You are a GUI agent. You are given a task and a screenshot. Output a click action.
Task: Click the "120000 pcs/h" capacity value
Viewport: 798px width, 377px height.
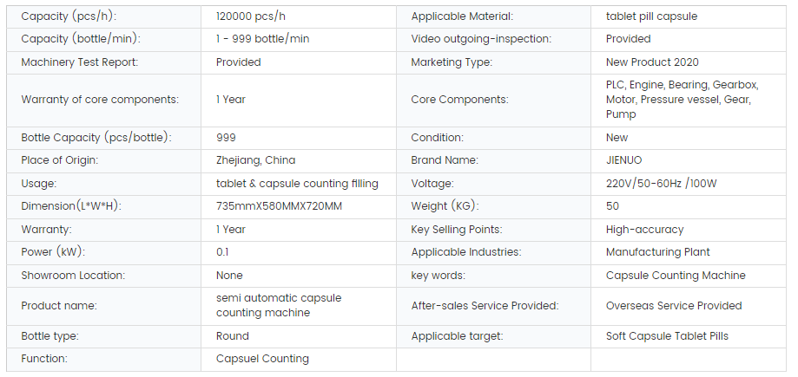tap(253, 16)
